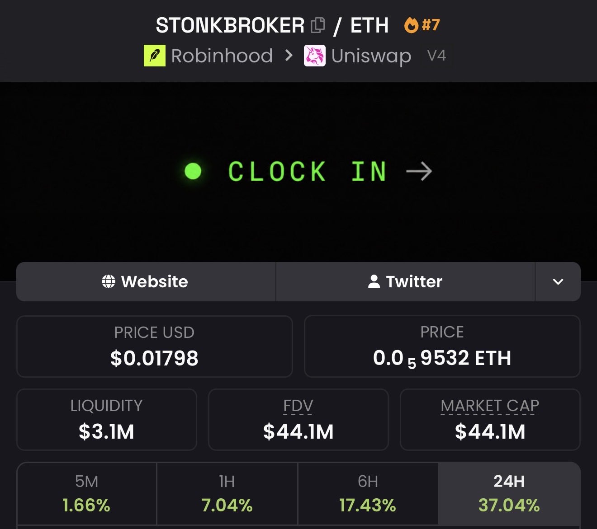Select the 24H timeframe tab
597x529 pixels.
point(509,493)
